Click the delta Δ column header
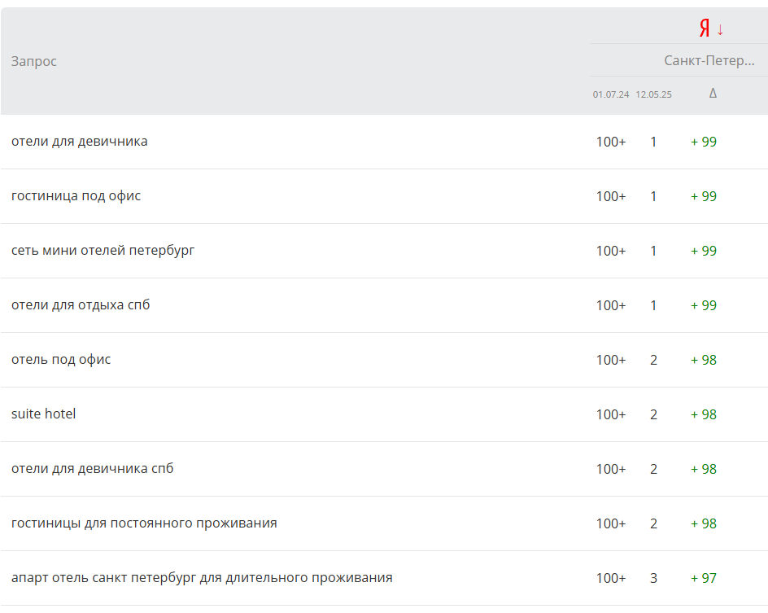The height and width of the screenshot is (613, 768). tap(713, 94)
